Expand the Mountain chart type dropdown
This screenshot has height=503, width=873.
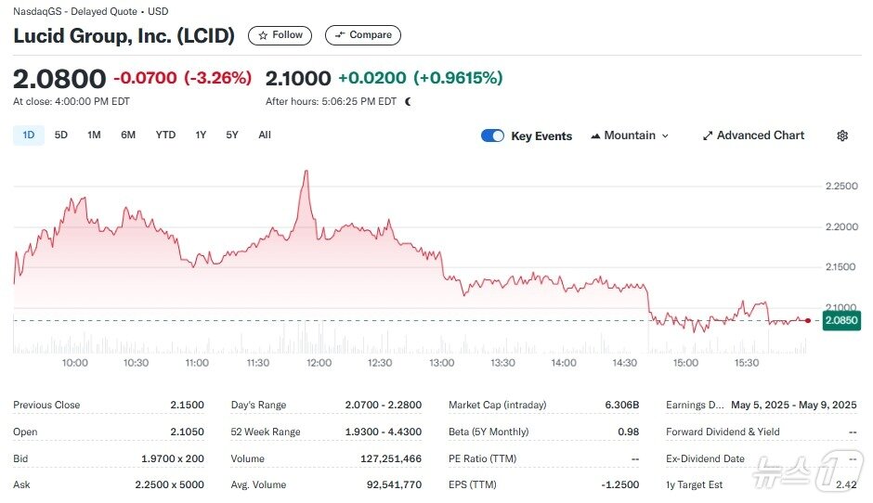(665, 135)
